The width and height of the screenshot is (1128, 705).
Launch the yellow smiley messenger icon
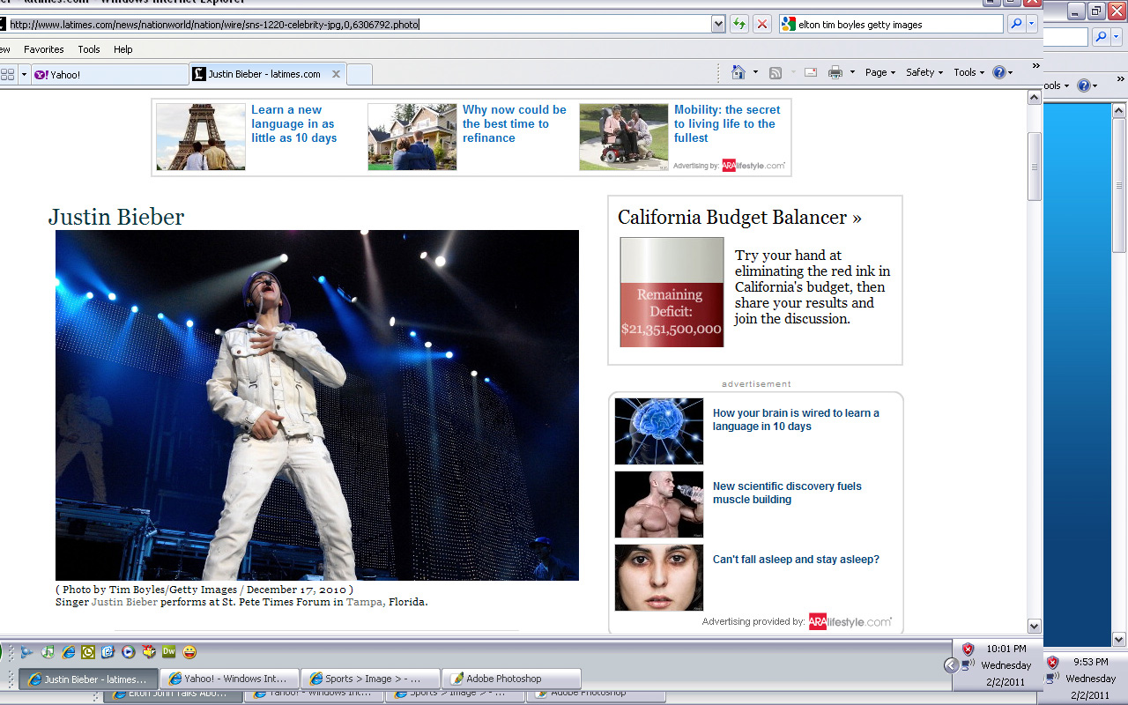point(189,652)
